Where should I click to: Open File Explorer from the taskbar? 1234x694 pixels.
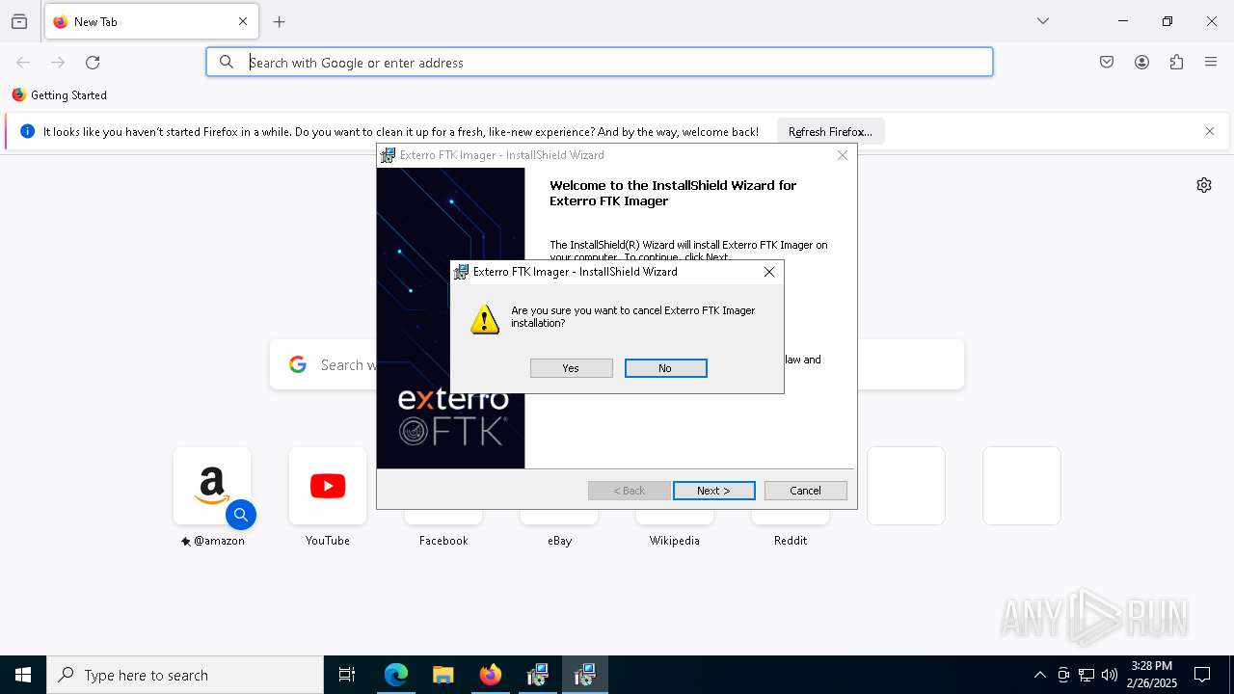point(443,675)
